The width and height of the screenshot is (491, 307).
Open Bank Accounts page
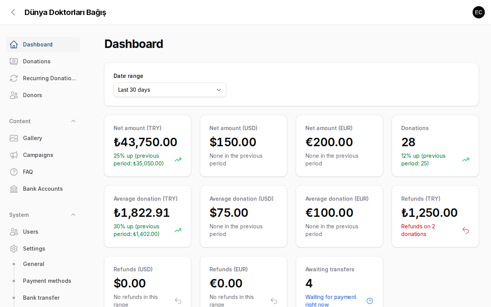(x=43, y=189)
